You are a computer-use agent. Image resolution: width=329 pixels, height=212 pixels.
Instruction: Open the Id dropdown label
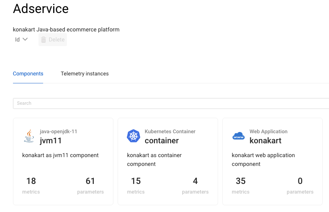(17, 40)
